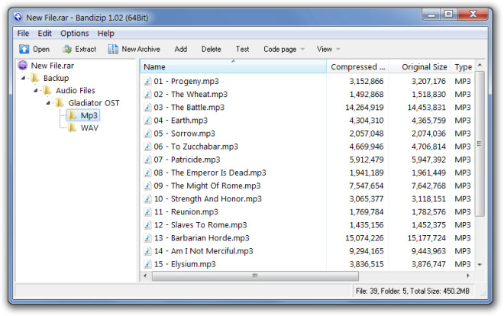Image resolution: width=504 pixels, height=316 pixels.
Task: Click the vertical scrollbar down arrow
Action: (x=480, y=265)
